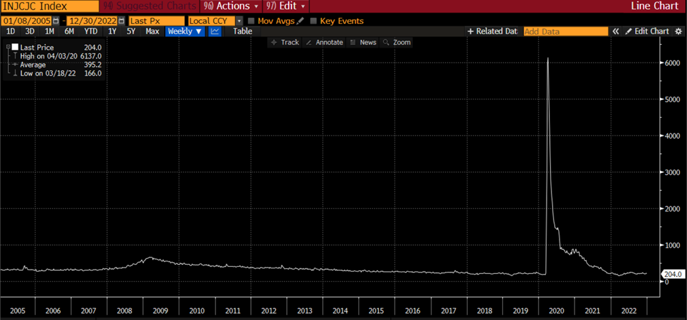This screenshot has width=687, height=320.
Task: Open chart settings gear icon
Action: click(x=677, y=31)
